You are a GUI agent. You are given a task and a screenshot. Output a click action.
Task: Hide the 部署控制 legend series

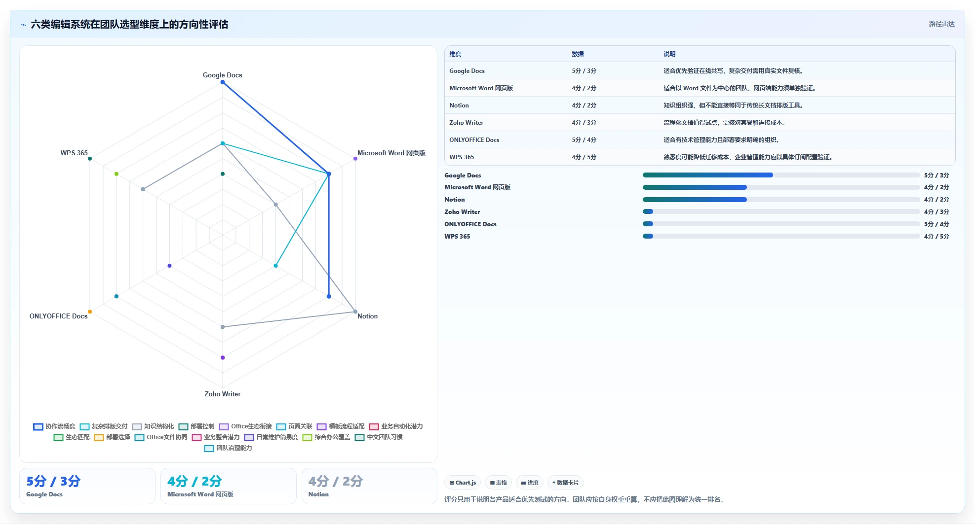coord(196,426)
